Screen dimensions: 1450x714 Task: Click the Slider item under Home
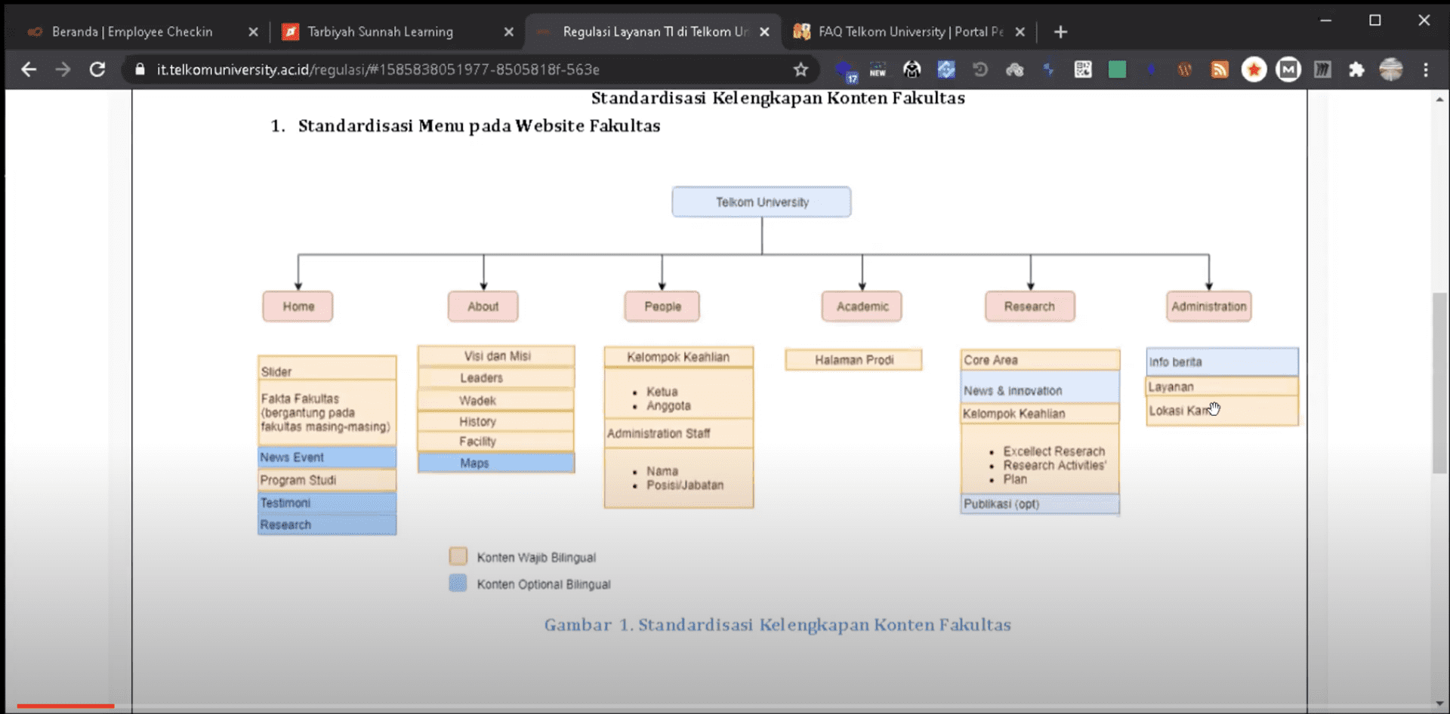[x=327, y=368]
